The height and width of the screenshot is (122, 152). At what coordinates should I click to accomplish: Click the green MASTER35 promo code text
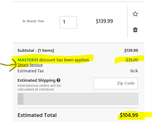(28, 60)
